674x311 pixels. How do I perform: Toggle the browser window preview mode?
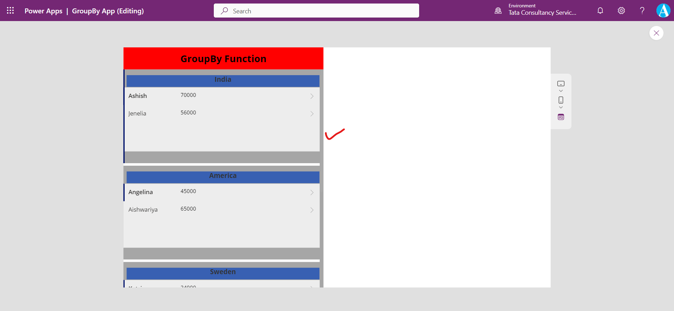(x=561, y=117)
